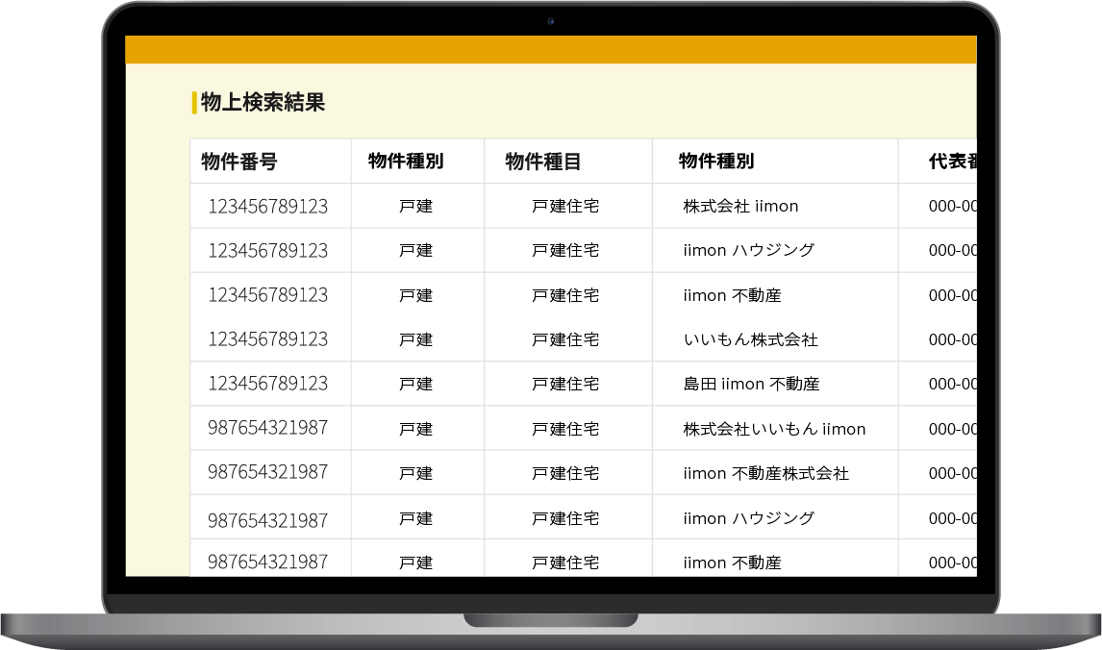Select the first iimon ハウジング entry
The height and width of the screenshot is (650, 1102).
[748, 250]
